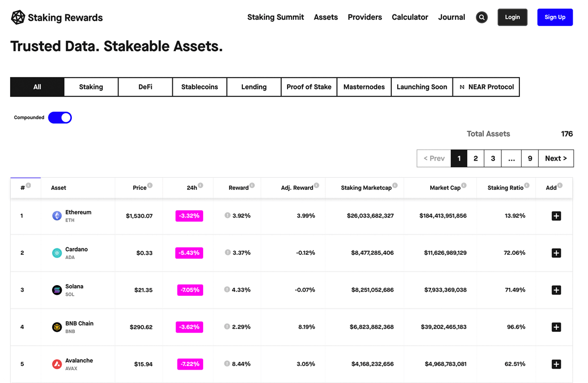Sort table by Staking Ratio column
This screenshot has height=383, width=588.
(505, 188)
